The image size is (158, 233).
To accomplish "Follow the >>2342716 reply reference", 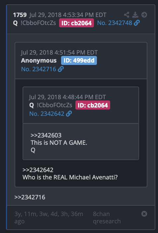I will coord(30,197).
